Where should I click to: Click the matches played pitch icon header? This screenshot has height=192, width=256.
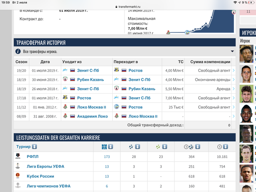click(104, 147)
